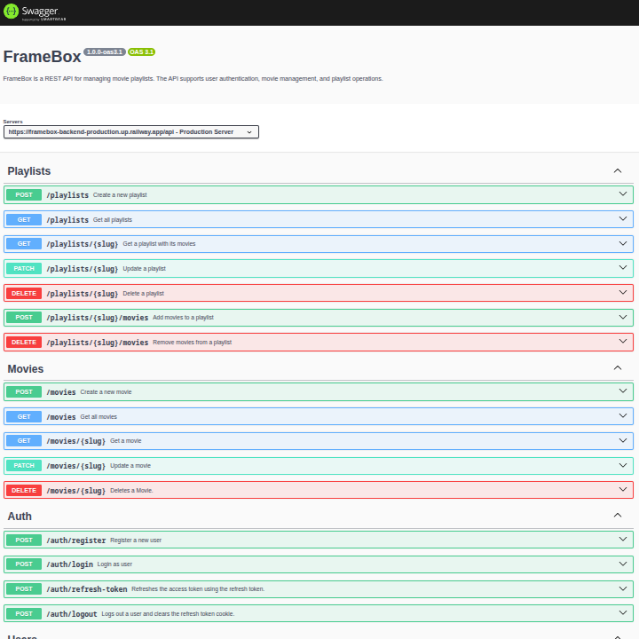Click the FrameBox API title
639x639 pixels.
point(42,57)
